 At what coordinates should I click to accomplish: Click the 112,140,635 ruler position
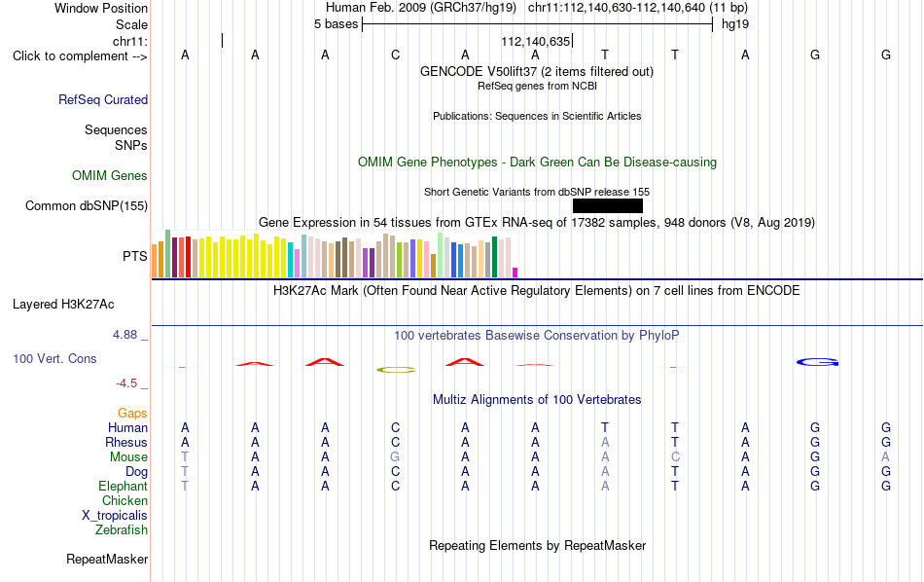click(x=536, y=41)
